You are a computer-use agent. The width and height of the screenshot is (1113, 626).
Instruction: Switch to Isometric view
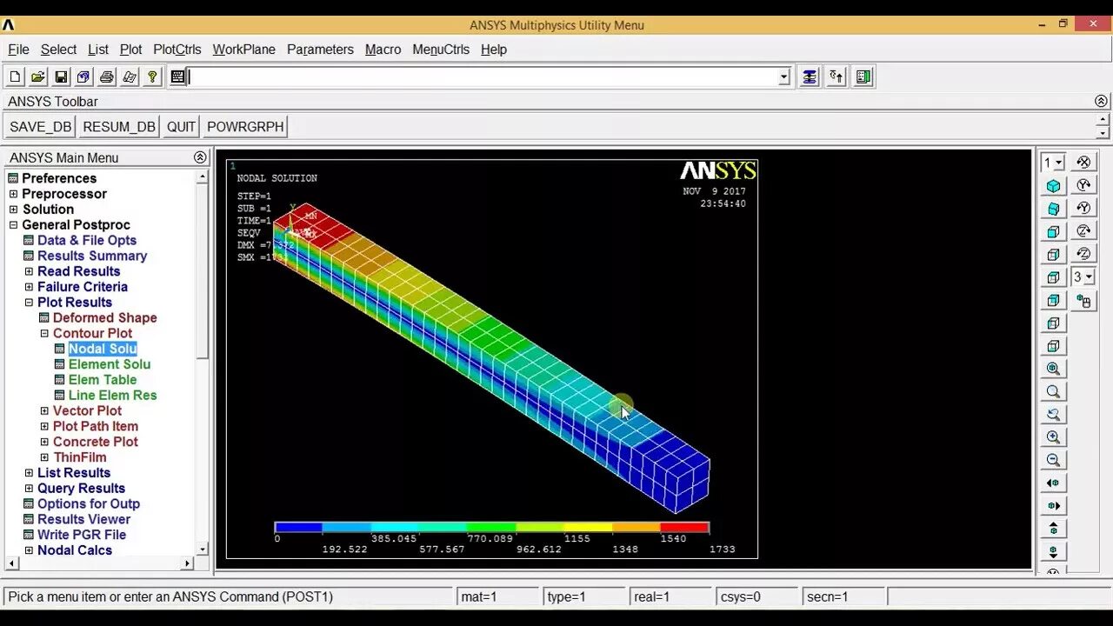[1054, 186]
